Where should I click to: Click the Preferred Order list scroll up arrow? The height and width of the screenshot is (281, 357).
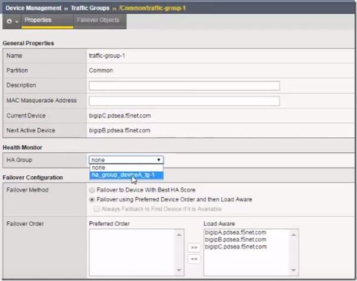[180, 235]
